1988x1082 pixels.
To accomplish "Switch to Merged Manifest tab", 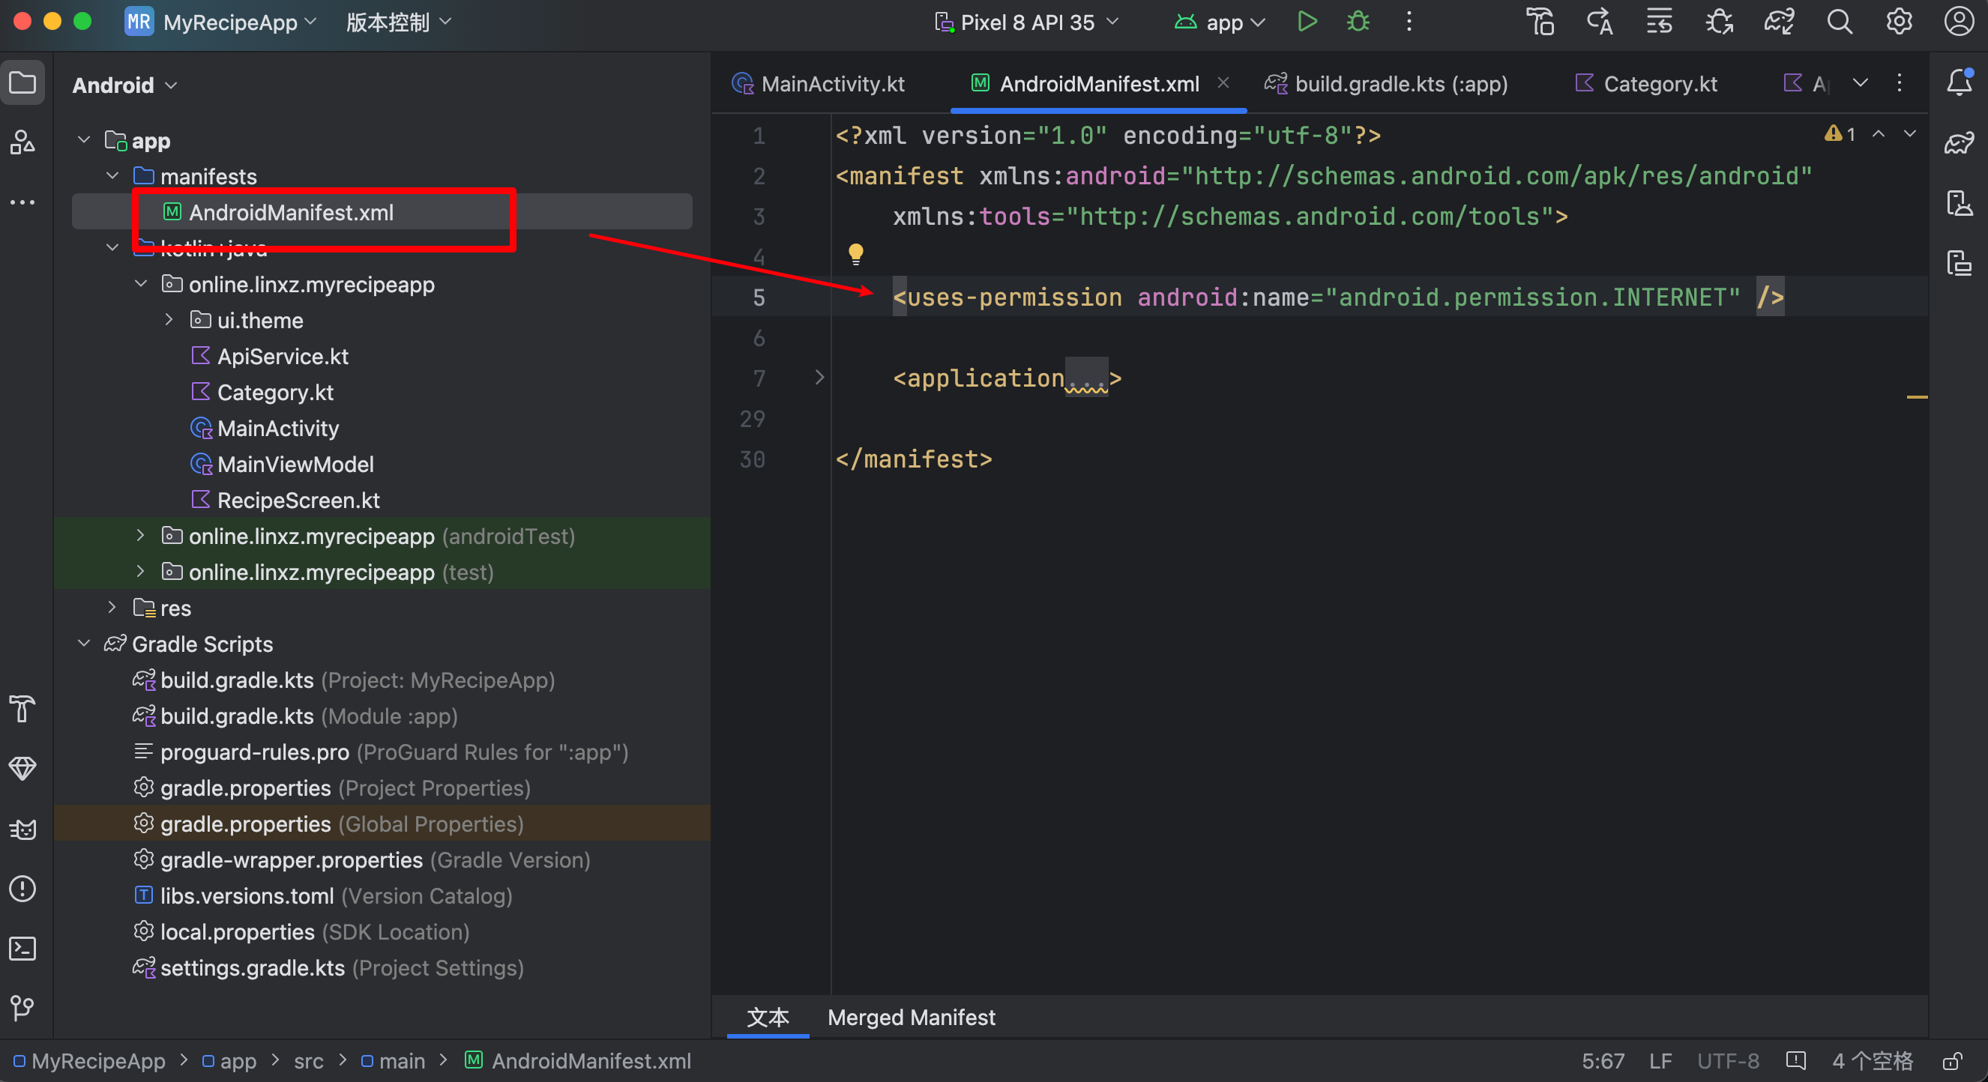I will click(912, 1018).
